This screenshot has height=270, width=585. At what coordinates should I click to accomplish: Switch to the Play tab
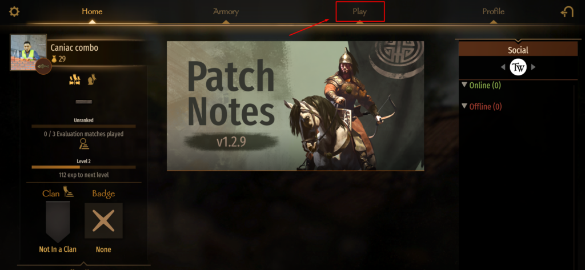coord(360,11)
